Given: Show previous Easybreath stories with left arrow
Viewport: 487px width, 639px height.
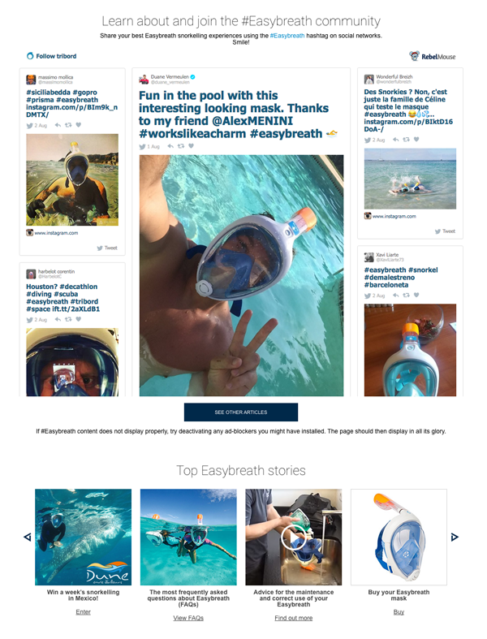Looking at the screenshot, I should [28, 538].
